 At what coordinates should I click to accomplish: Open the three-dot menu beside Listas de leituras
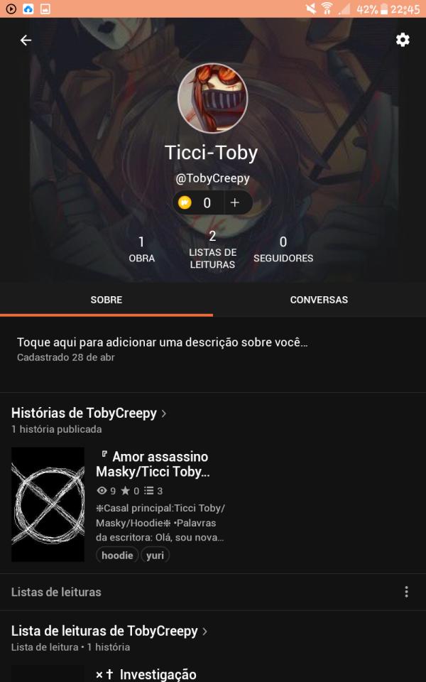(x=406, y=592)
